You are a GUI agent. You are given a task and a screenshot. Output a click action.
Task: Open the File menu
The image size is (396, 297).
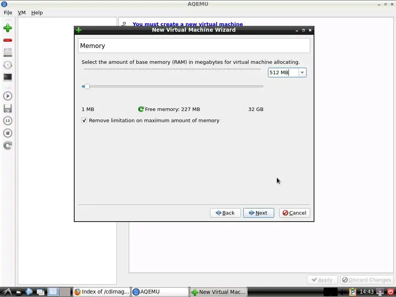pos(8,13)
